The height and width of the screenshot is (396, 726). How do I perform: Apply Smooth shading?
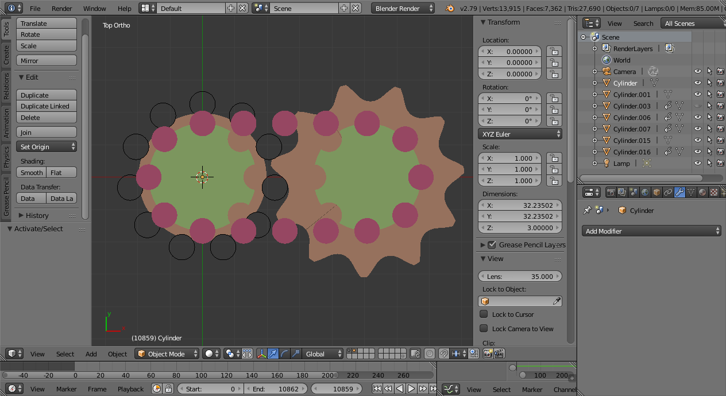[32, 172]
